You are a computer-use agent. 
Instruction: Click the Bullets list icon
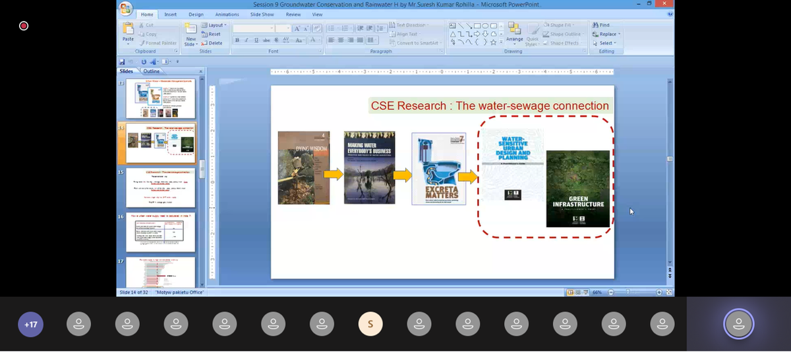click(333, 28)
